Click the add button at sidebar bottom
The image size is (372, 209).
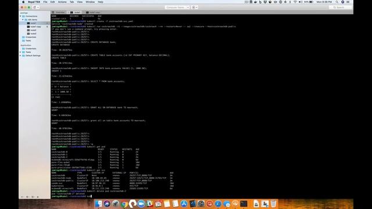pyautogui.click(x=22, y=197)
